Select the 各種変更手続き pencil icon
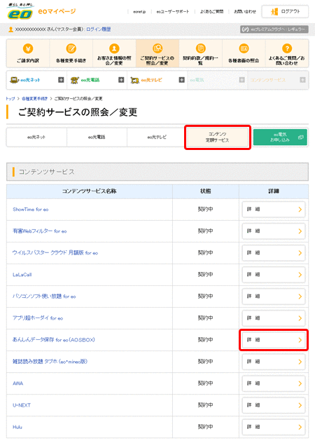Viewport: 315px width, 443px height. [x=71, y=48]
